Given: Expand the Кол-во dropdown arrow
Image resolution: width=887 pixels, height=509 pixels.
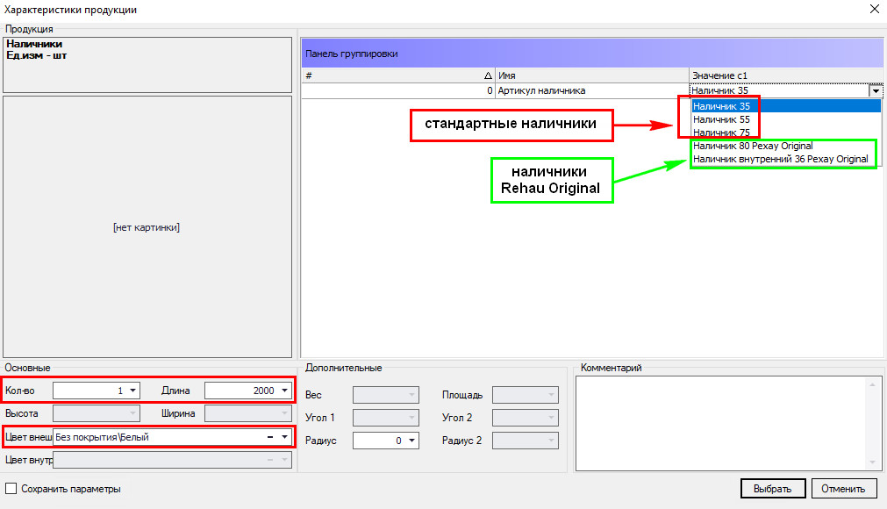Looking at the screenshot, I should [x=132, y=391].
